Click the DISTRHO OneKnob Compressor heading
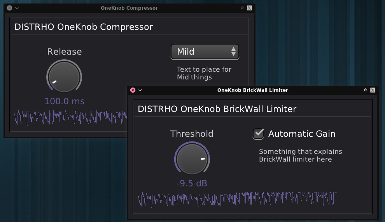 tap(84, 27)
